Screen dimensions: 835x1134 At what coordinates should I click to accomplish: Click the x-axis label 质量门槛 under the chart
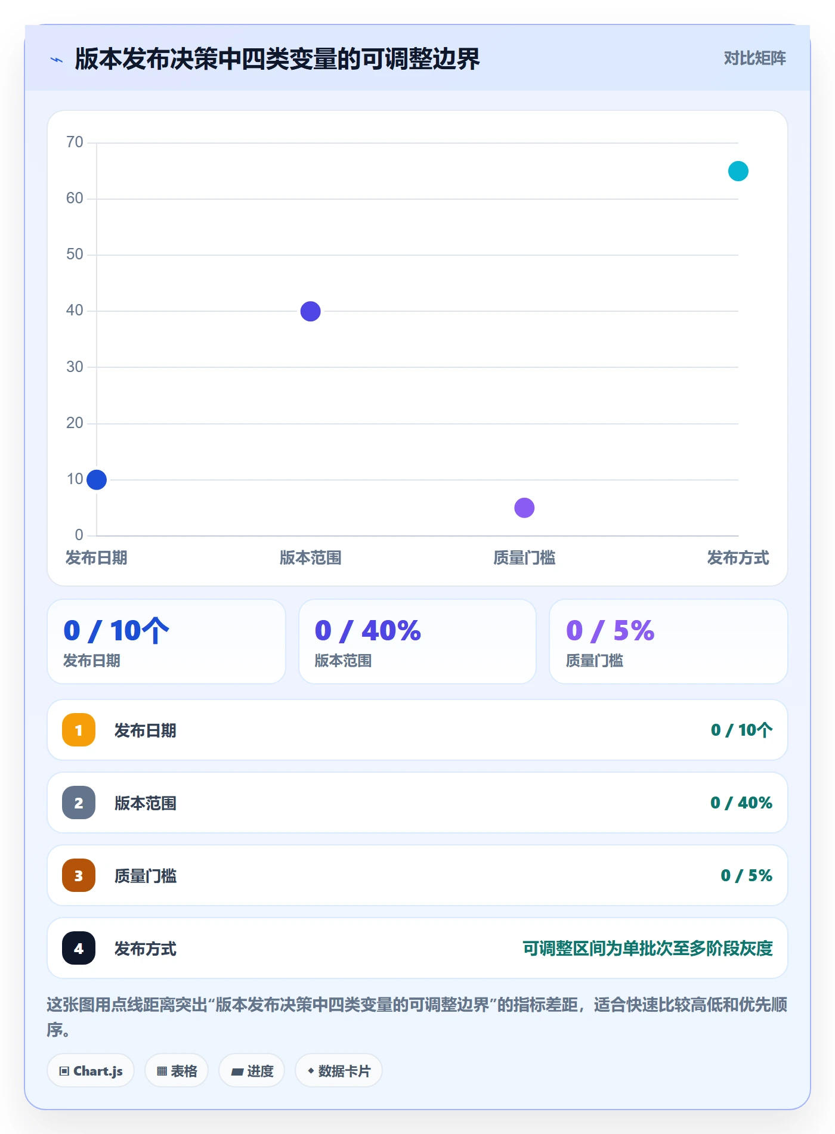click(x=524, y=558)
